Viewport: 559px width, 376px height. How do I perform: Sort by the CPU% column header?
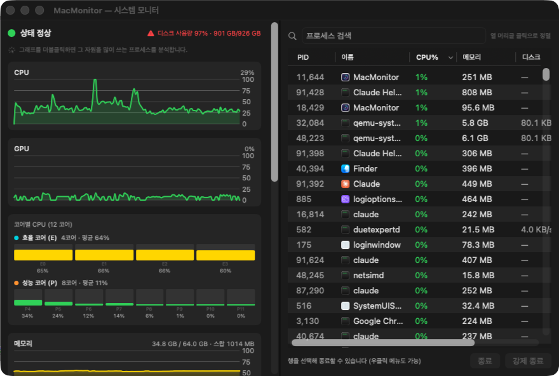pos(427,57)
